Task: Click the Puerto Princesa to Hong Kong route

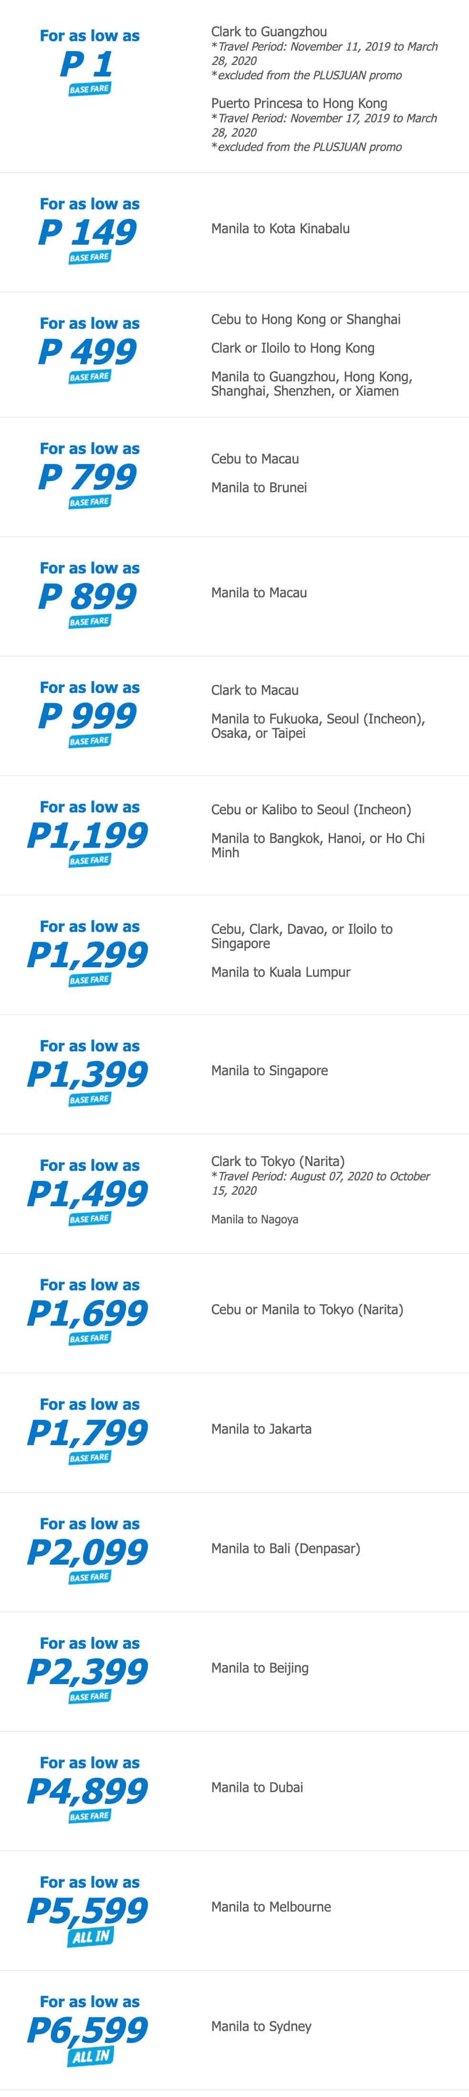Action: [299, 103]
